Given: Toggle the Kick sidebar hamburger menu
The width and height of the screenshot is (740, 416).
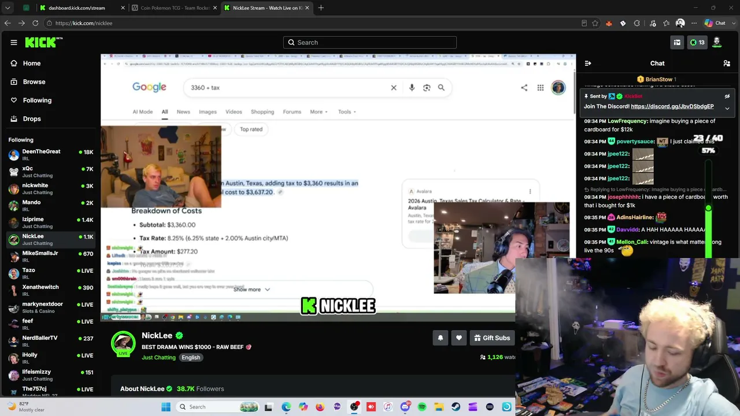Looking at the screenshot, I should pyautogui.click(x=14, y=42).
